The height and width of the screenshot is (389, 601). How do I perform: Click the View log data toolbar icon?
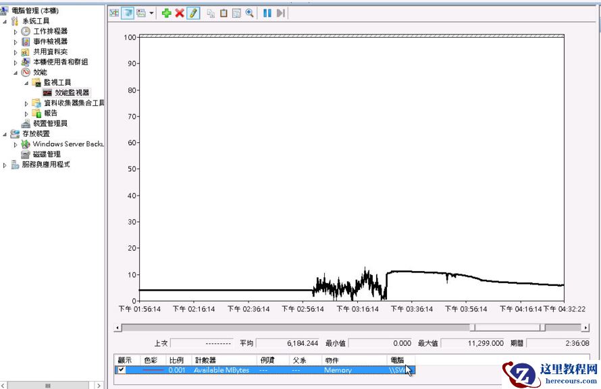127,13
